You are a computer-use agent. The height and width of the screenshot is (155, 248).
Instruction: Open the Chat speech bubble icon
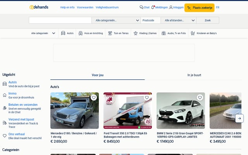point(141,7)
